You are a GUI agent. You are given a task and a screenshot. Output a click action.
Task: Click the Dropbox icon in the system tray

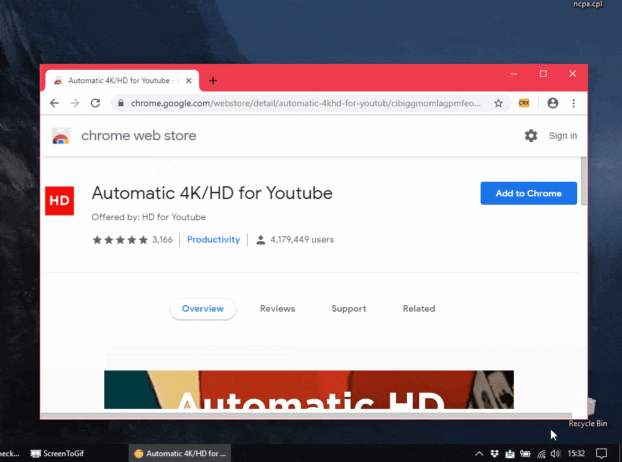(495, 453)
